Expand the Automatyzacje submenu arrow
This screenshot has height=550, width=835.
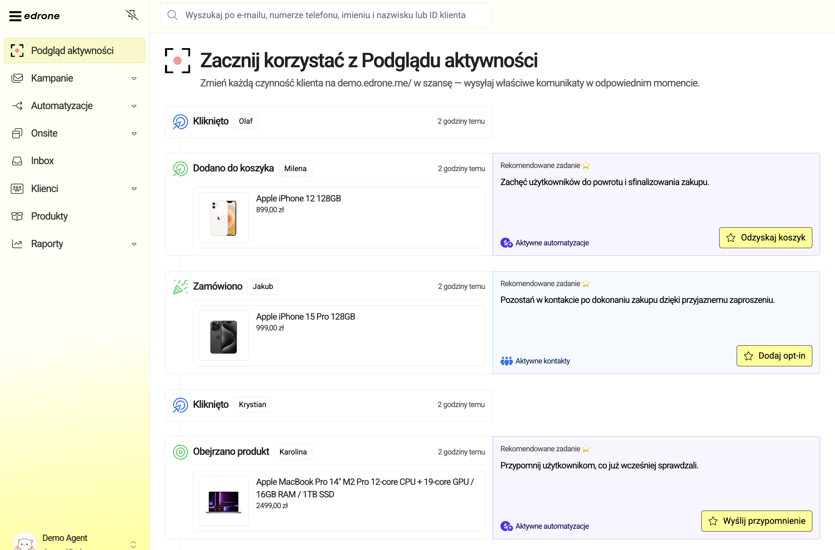(x=134, y=106)
